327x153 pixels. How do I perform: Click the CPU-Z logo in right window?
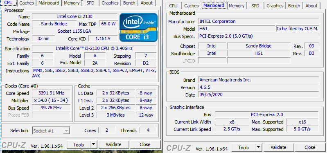tap(178, 148)
